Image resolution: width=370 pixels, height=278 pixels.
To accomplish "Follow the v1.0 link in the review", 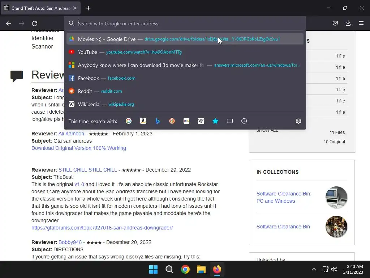I will pyautogui.click(x=79, y=184).
